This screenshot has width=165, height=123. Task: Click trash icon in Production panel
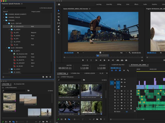coord(50,77)
